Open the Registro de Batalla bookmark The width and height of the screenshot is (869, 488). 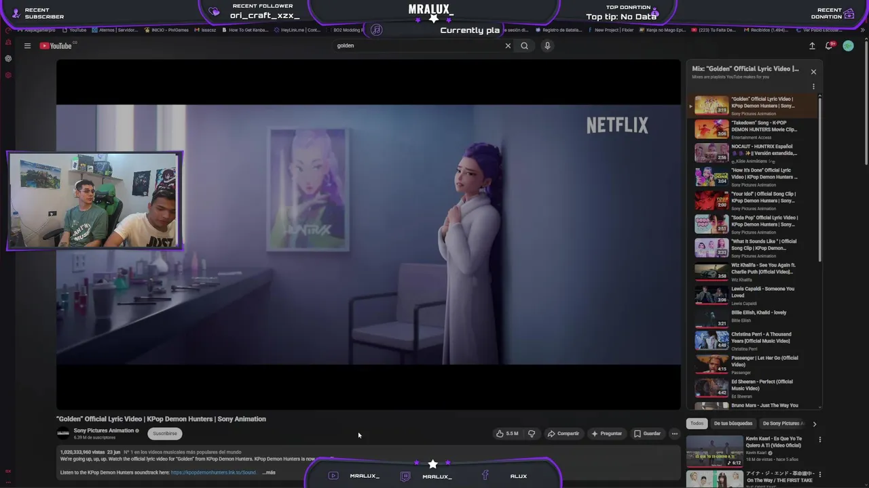pyautogui.click(x=559, y=30)
